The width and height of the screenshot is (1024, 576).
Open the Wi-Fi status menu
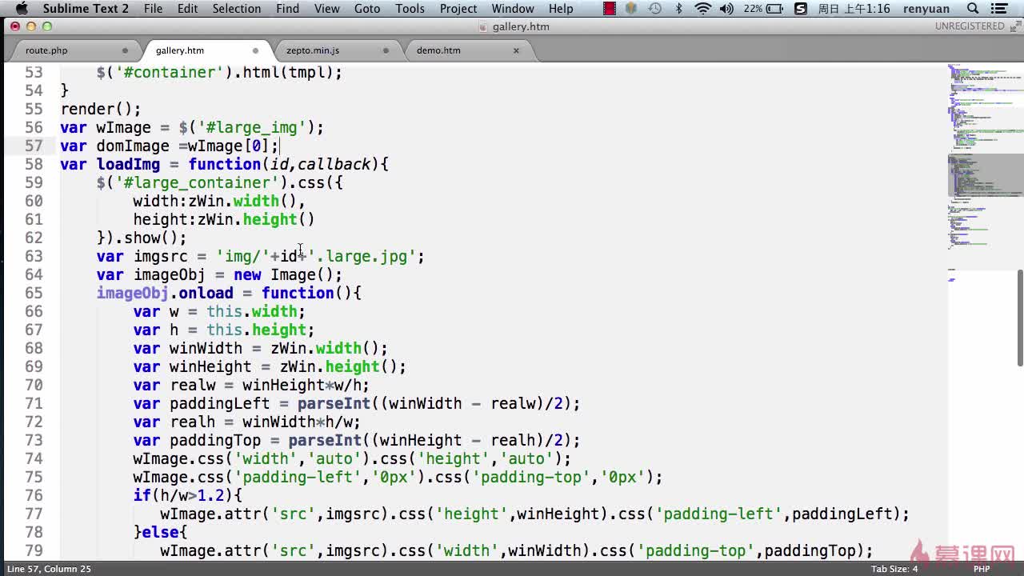702,9
